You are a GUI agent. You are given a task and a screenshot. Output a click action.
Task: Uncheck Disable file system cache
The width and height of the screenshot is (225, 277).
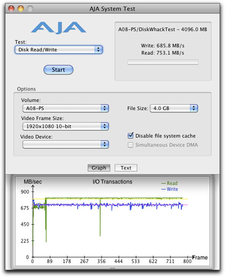pos(131,136)
